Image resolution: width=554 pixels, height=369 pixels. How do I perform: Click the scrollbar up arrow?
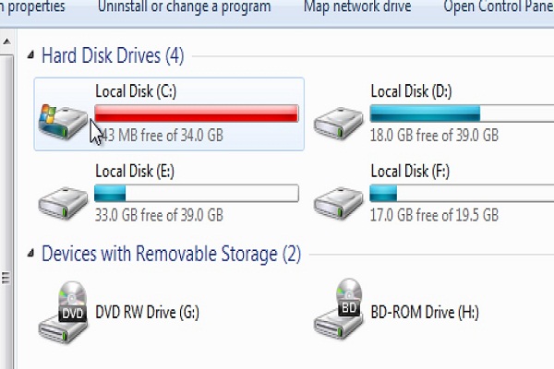6,42
